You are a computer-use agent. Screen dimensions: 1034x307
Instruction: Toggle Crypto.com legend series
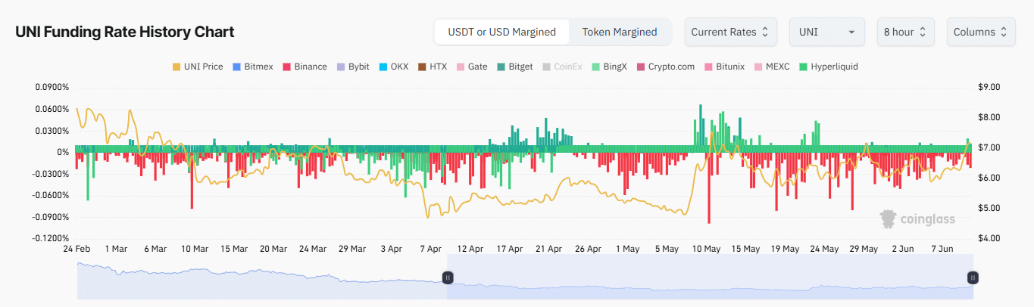(x=666, y=67)
